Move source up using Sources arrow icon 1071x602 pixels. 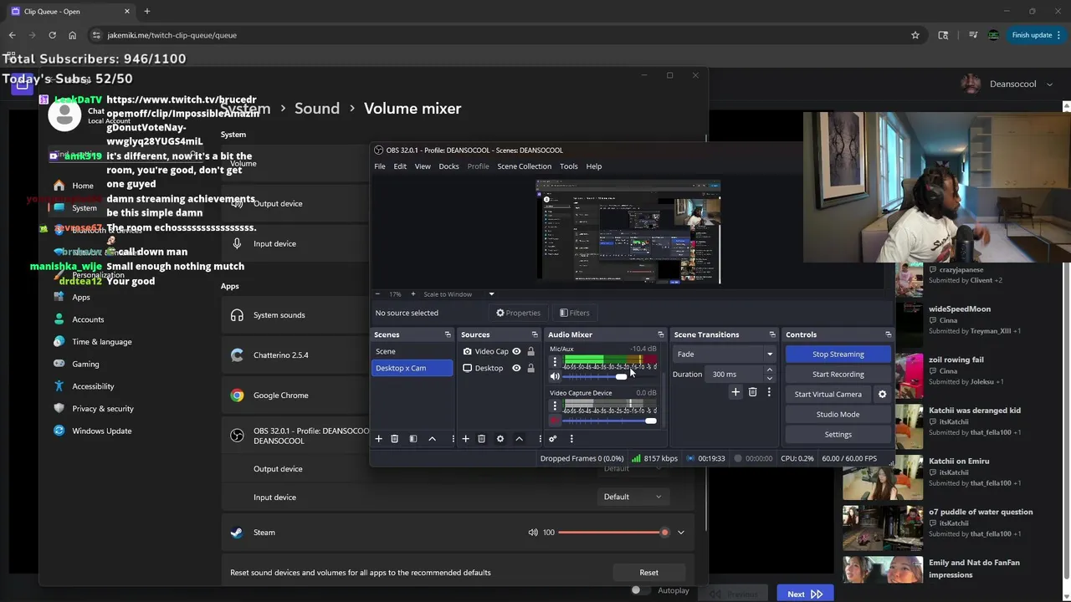point(519,439)
